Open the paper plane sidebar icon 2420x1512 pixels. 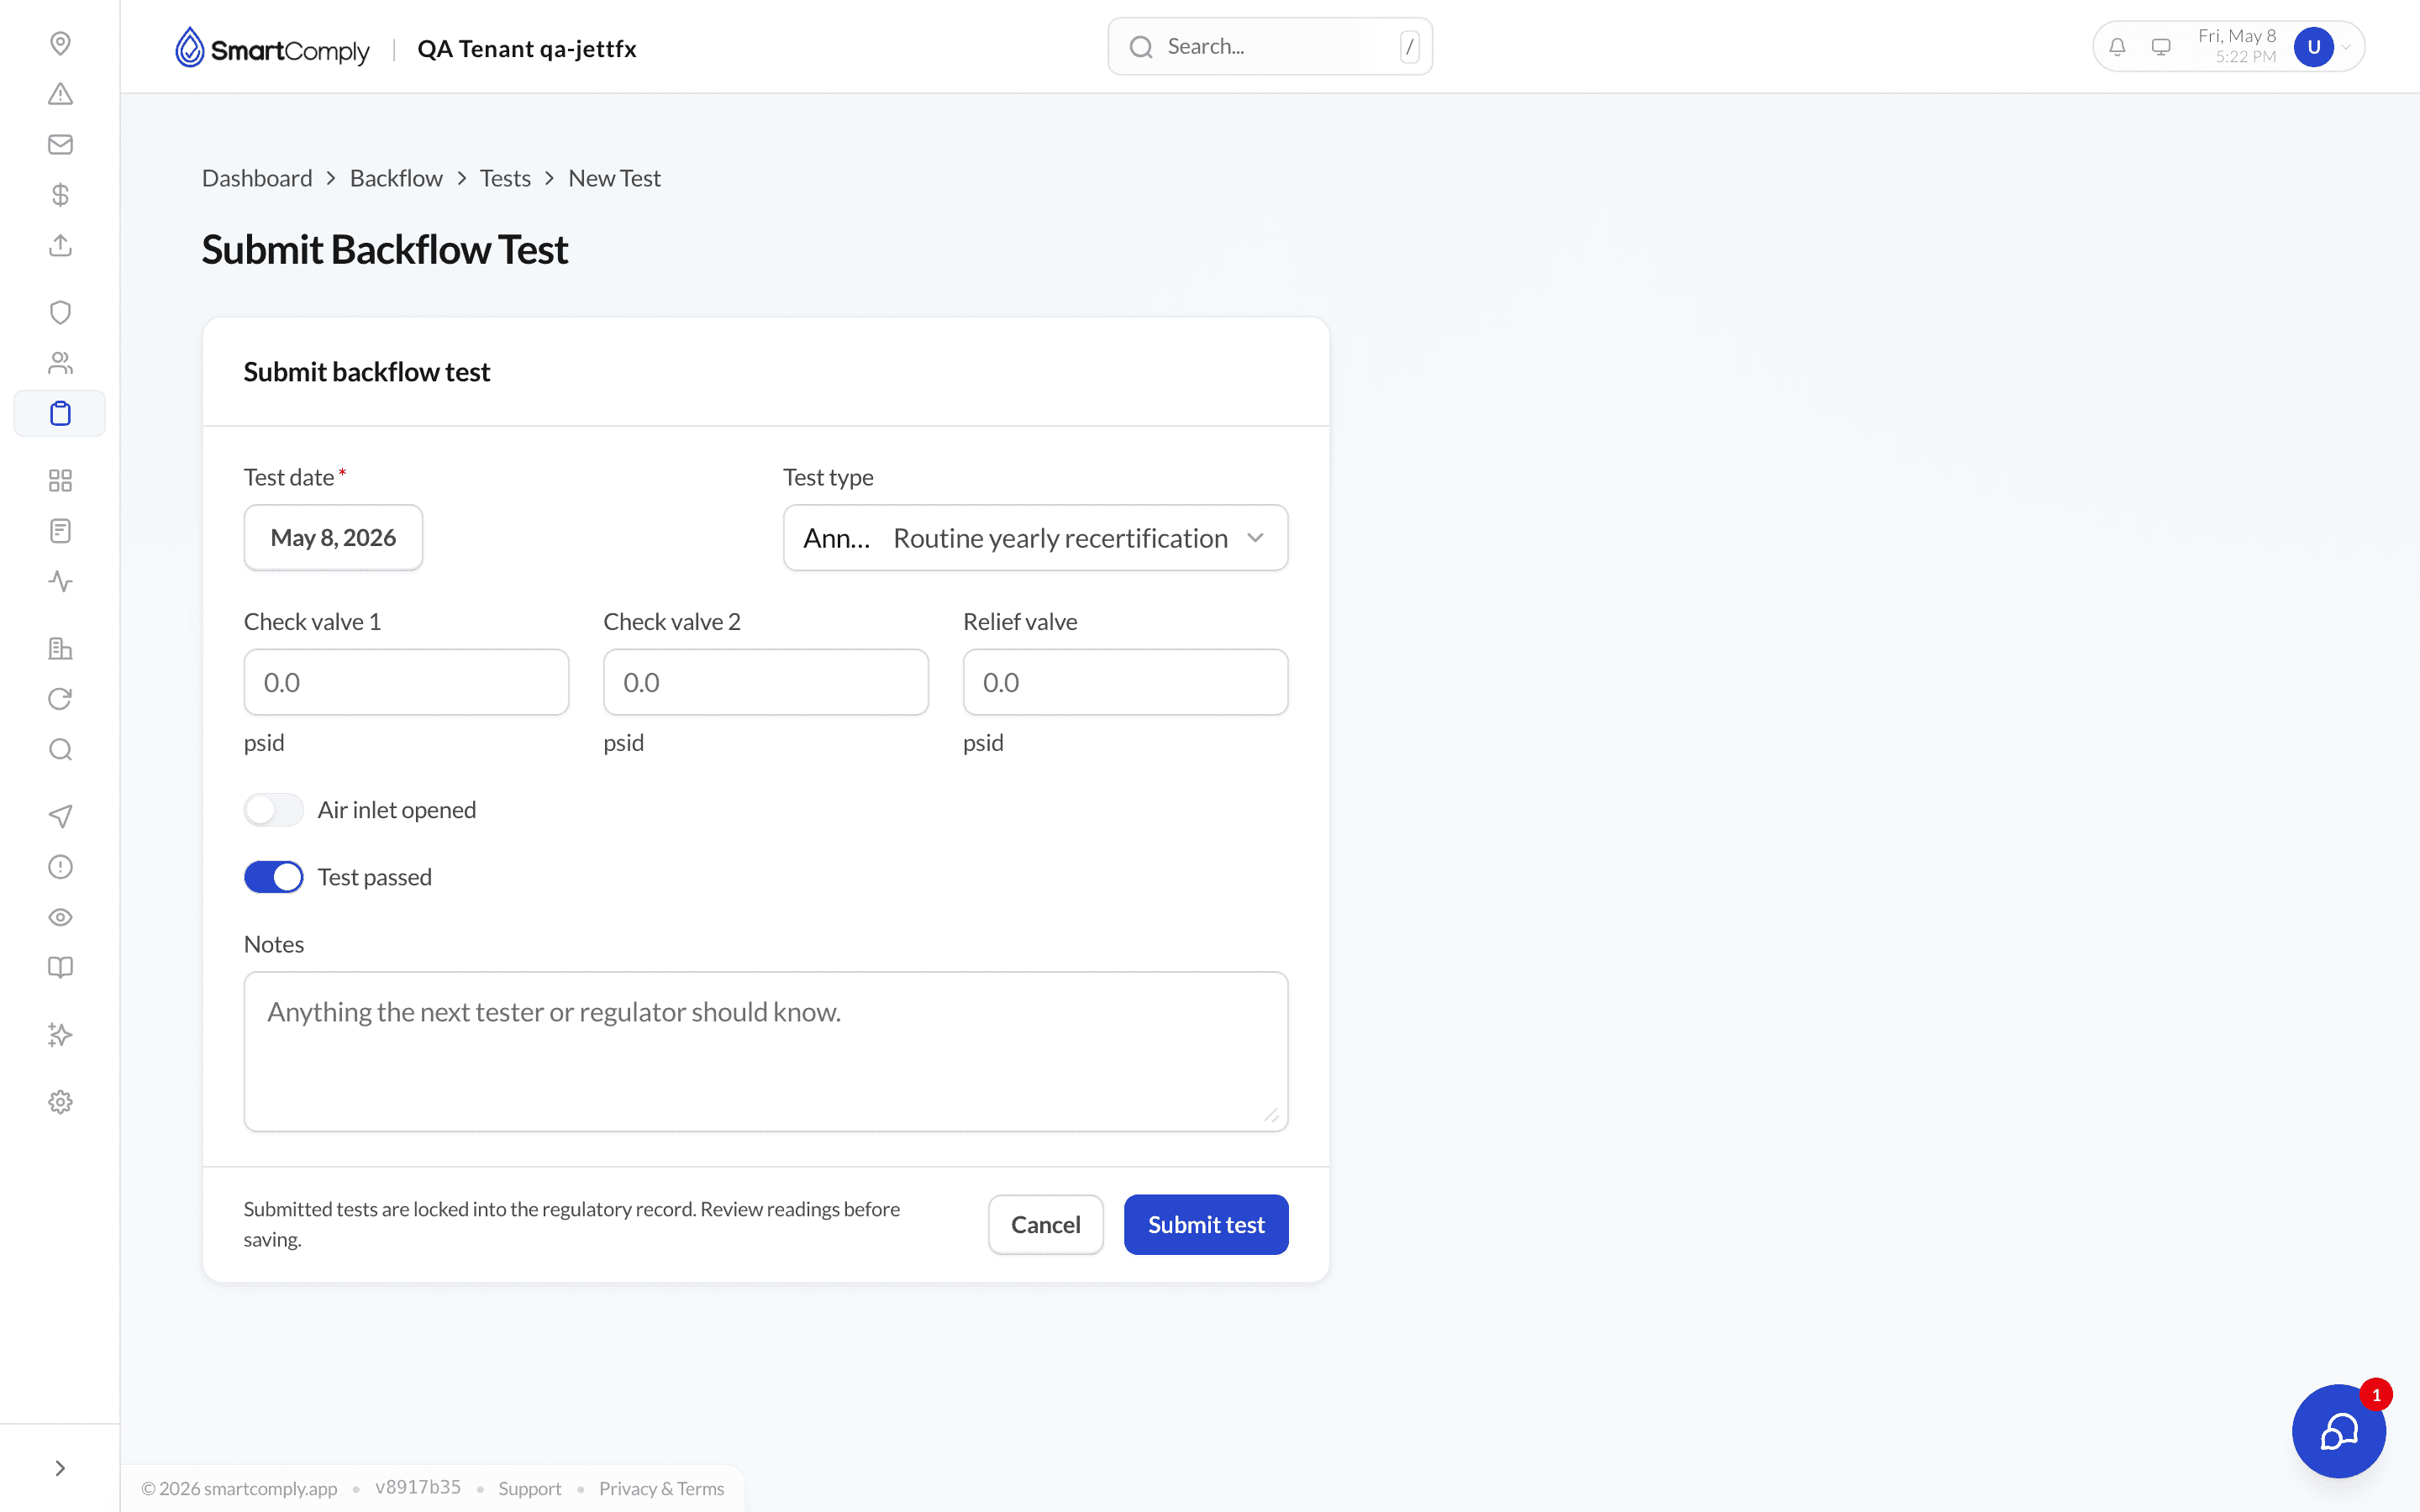click(60, 816)
